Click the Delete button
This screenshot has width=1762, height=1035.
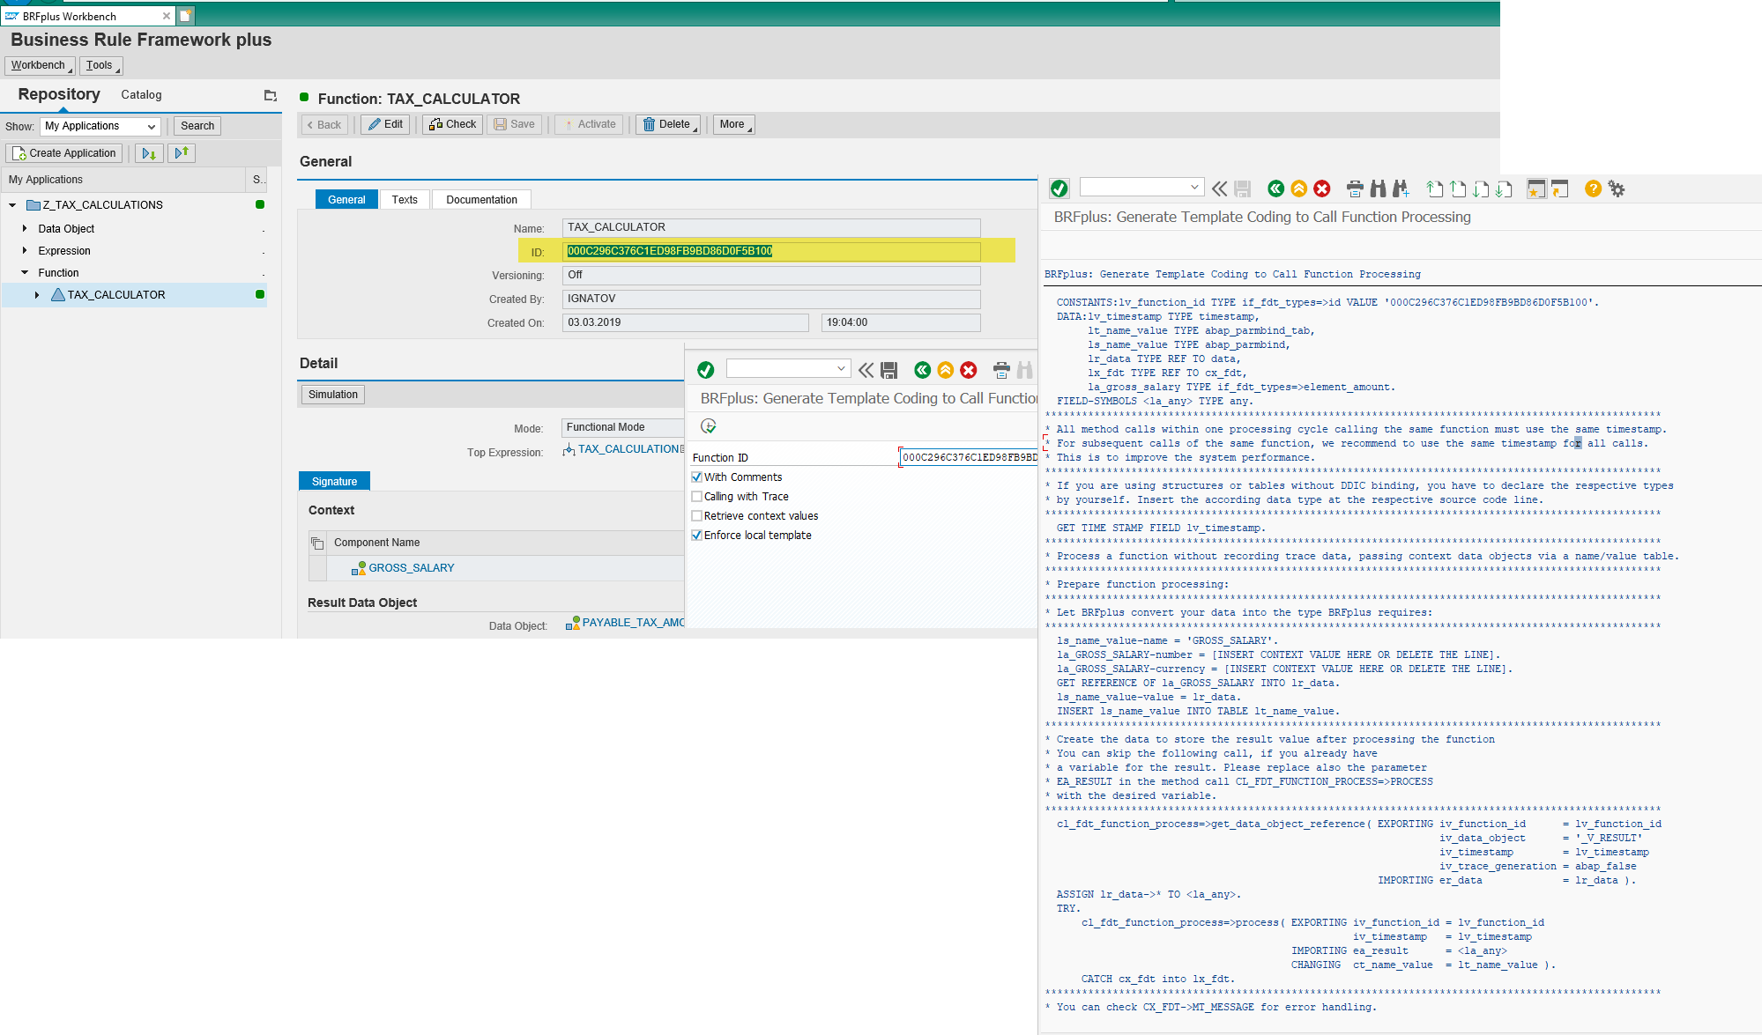coord(668,124)
